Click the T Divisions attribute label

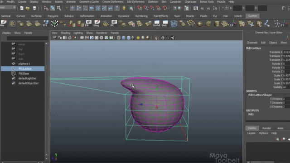(x=276, y=103)
